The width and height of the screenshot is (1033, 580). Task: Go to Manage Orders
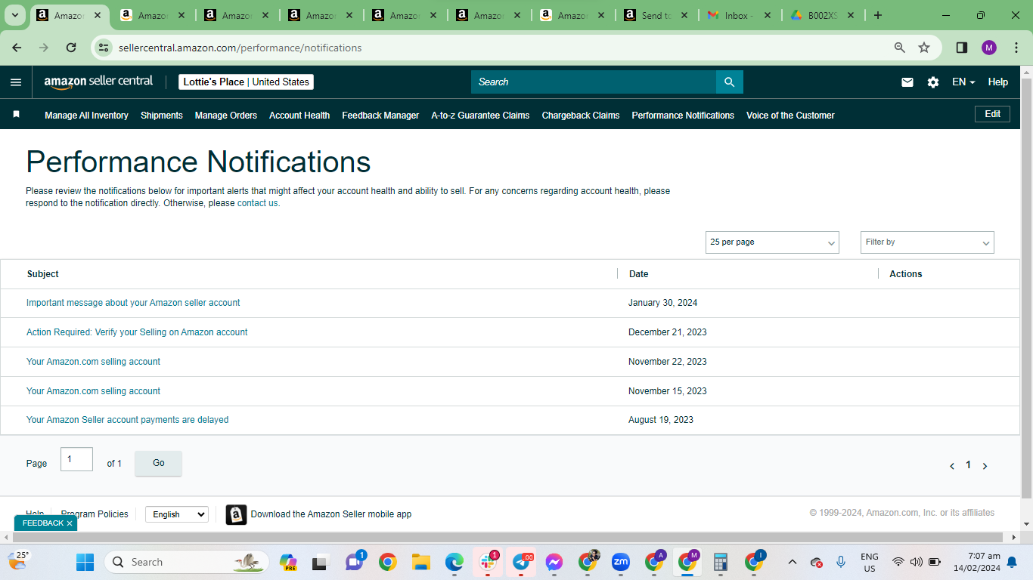tap(226, 116)
